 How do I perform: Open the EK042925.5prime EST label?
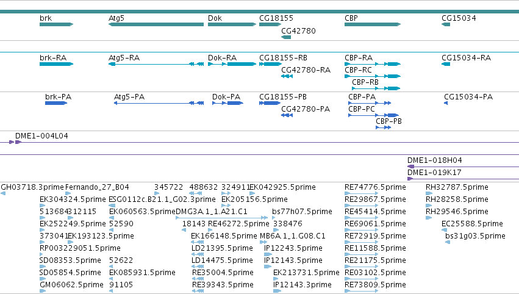(282, 187)
